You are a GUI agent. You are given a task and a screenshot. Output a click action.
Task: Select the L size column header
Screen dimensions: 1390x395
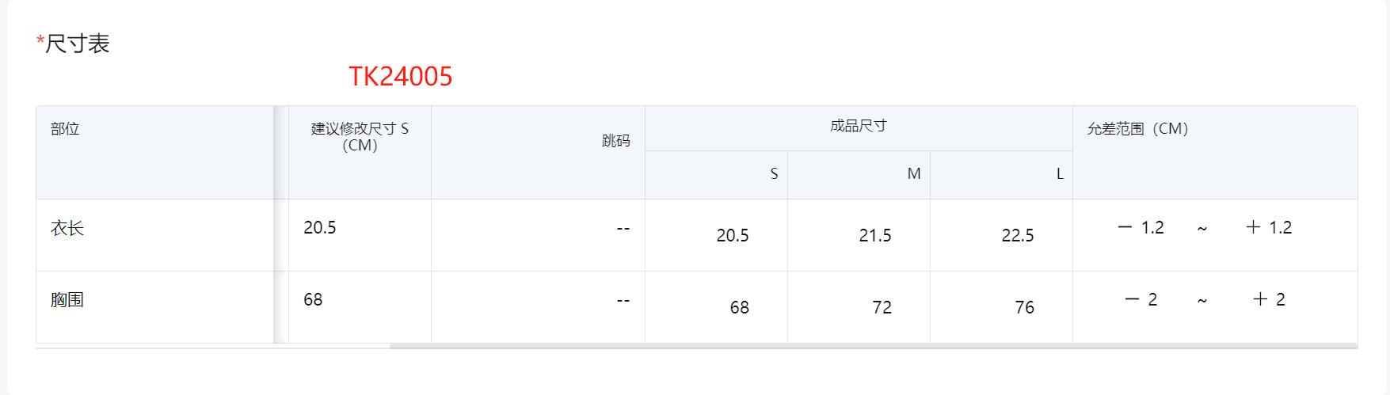tap(1059, 174)
